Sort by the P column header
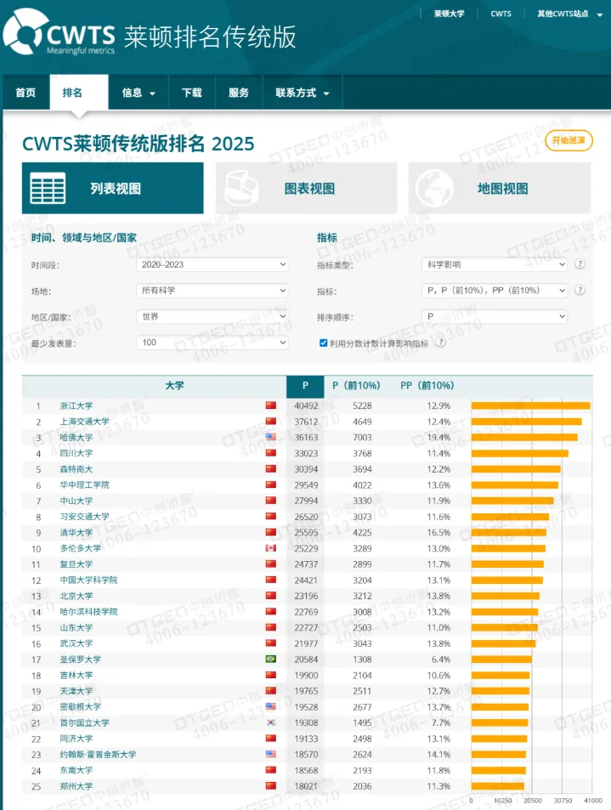The image size is (611, 810). tap(305, 385)
